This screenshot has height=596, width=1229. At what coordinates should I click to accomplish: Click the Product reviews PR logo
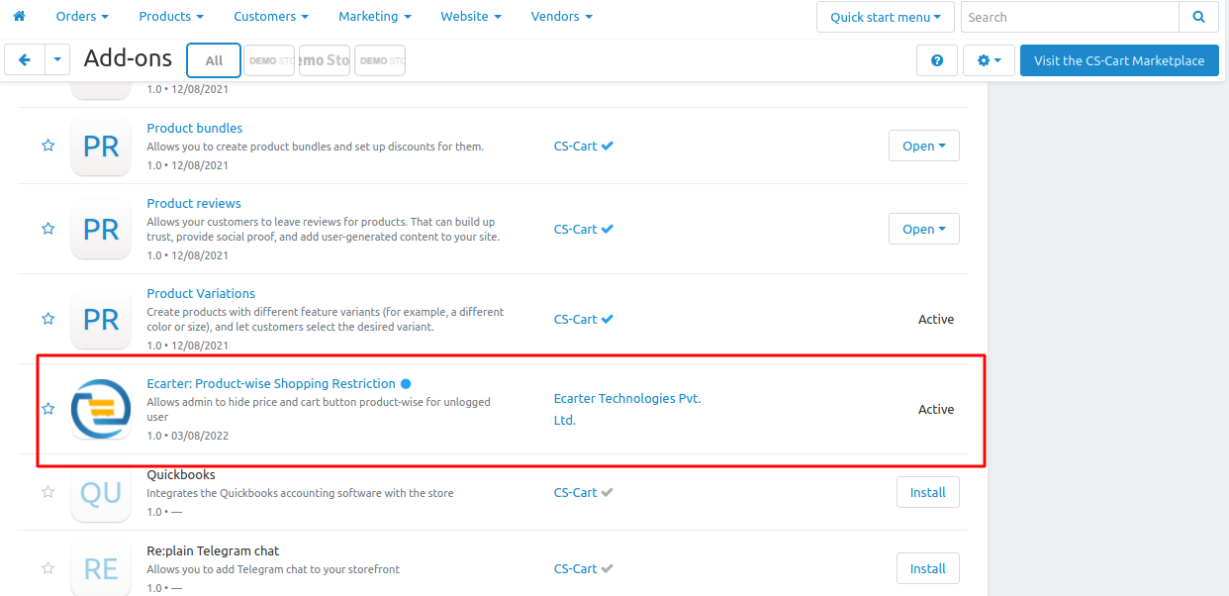click(x=101, y=230)
